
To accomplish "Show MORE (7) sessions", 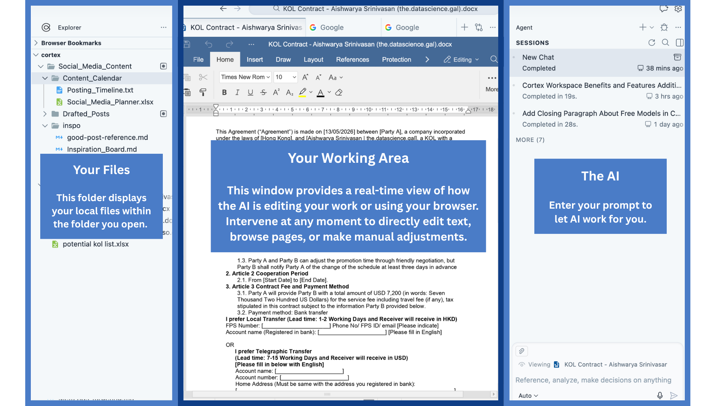I will (x=530, y=140).
